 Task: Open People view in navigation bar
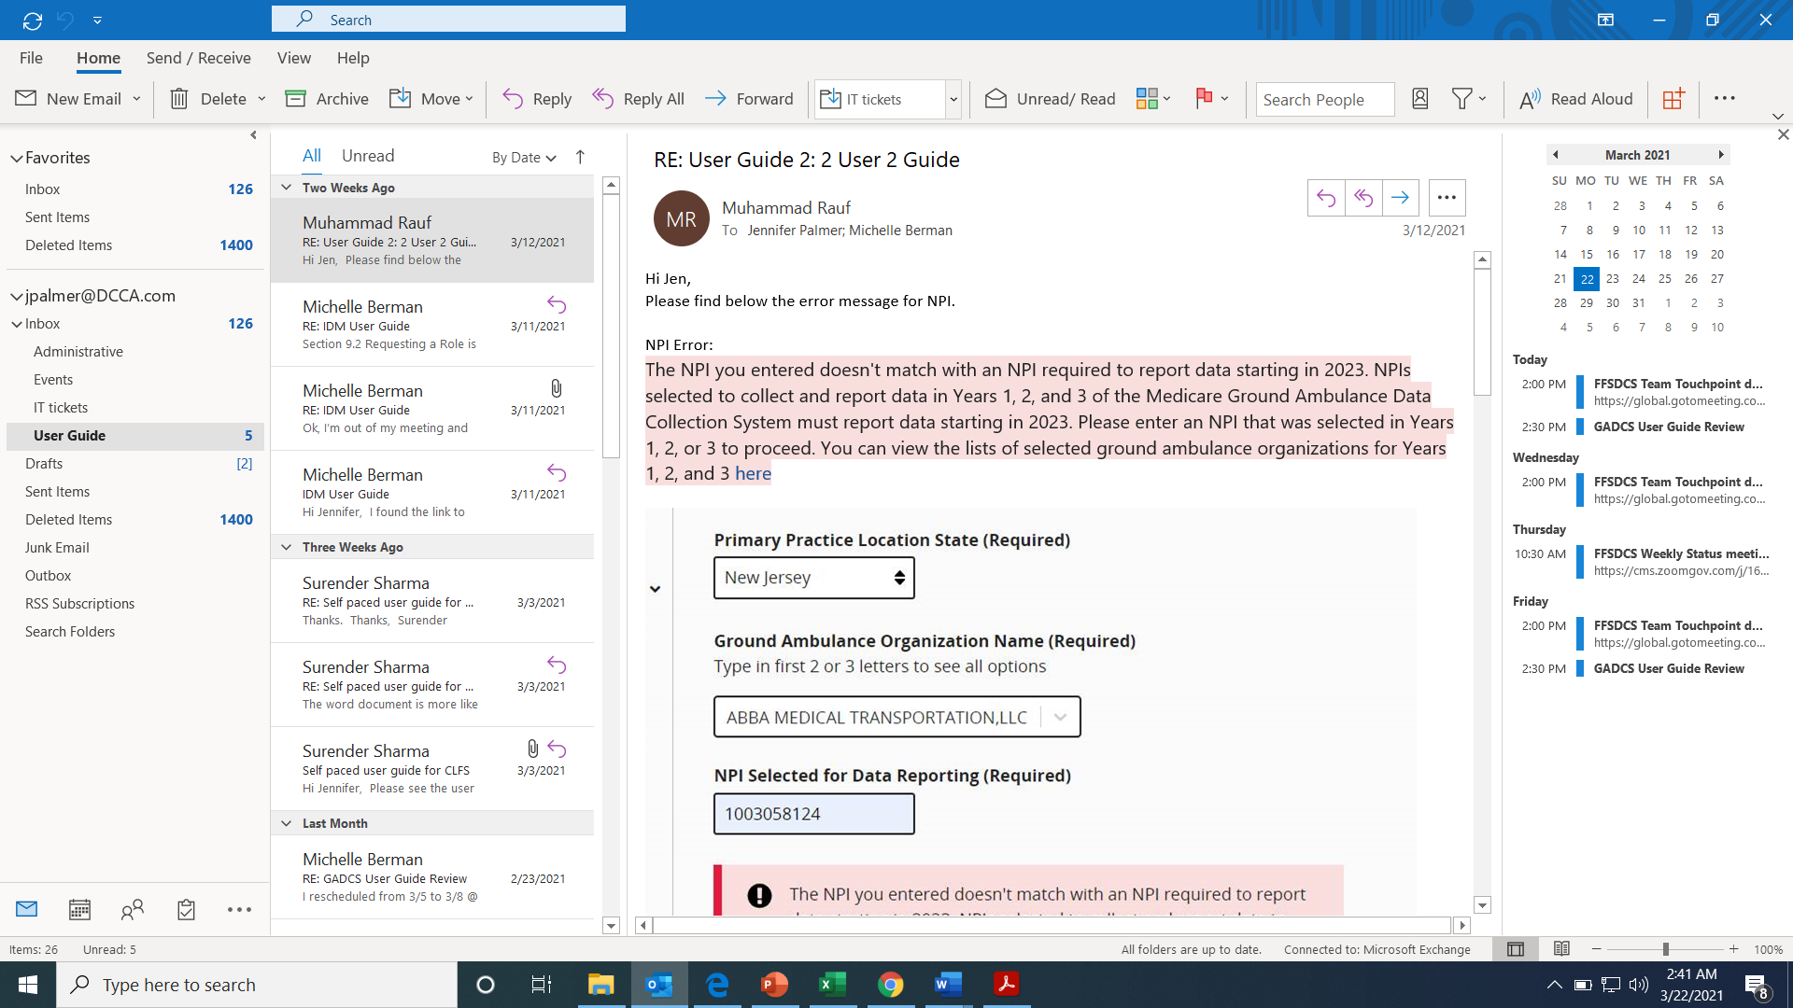(x=133, y=909)
